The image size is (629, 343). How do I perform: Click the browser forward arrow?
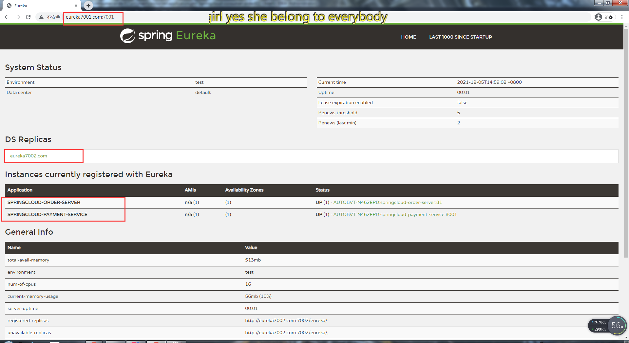[x=18, y=17]
